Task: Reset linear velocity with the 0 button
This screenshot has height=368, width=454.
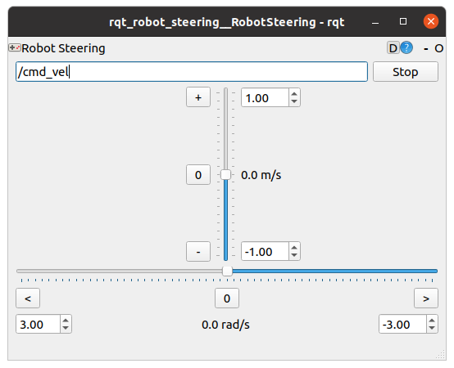Action: coord(198,175)
